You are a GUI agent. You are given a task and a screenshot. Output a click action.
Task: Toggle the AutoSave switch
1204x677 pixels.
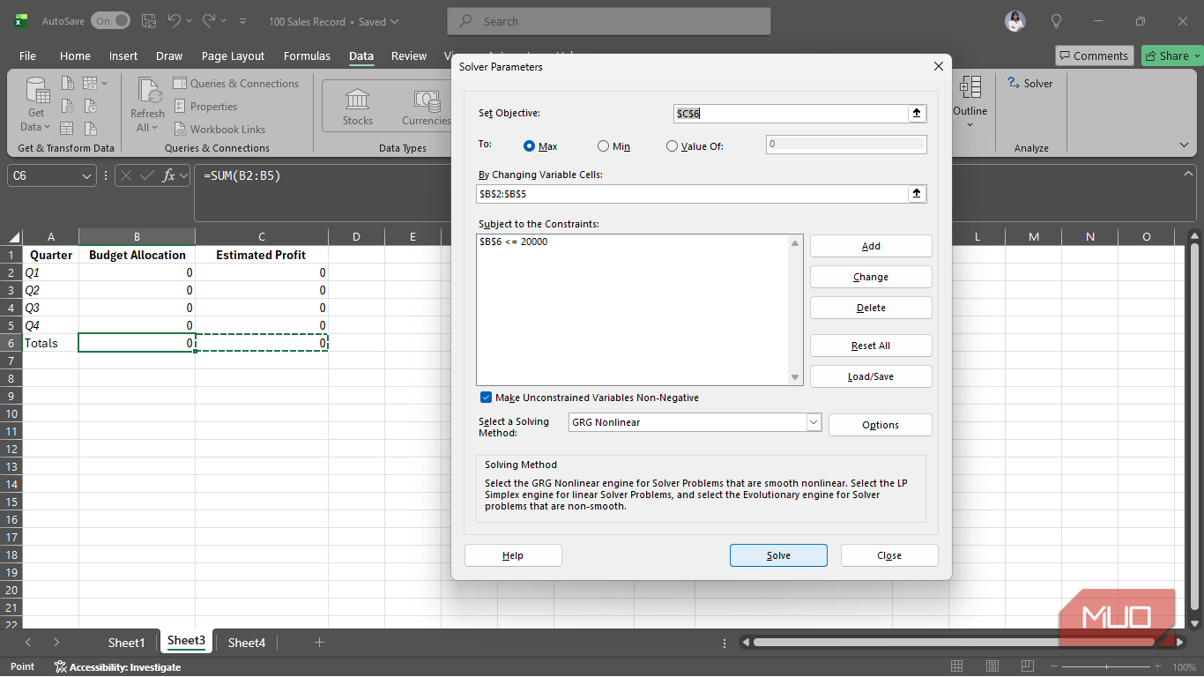click(109, 20)
